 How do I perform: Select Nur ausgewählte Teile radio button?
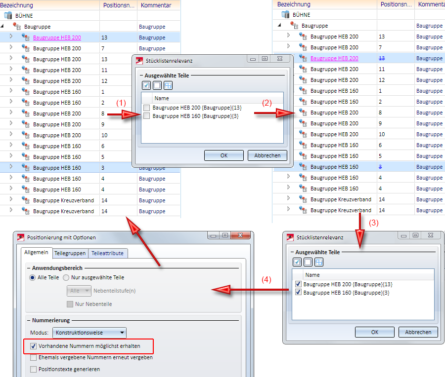[x=66, y=278]
